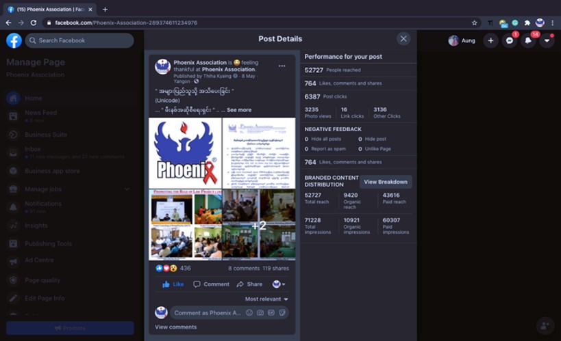Screen dimensions: 561x341
Task: Open Business app store in sidebar
Action: [71, 171]
